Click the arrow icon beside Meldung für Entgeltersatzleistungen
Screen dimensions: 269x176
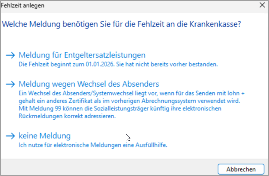click(10, 56)
